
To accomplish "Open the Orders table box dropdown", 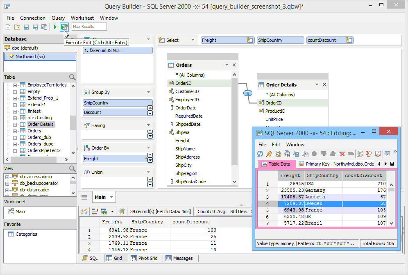I will click(227, 65).
